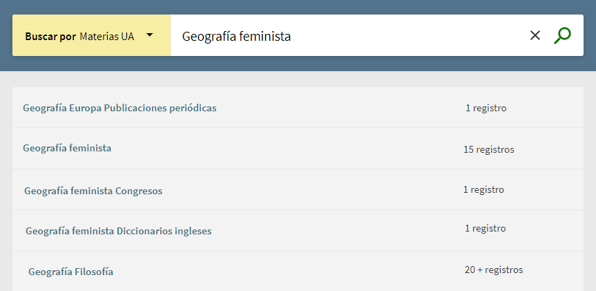
Task: Click the "20 + registros" count
Action: 493,270
